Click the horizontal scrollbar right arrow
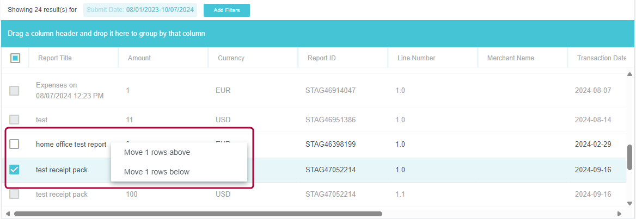Image resolution: width=636 pixels, height=219 pixels. click(619, 214)
